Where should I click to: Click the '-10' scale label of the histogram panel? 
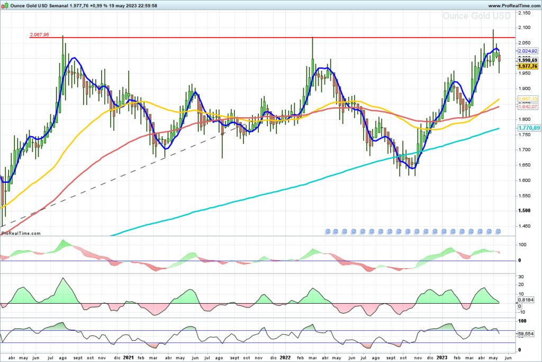click(x=521, y=313)
